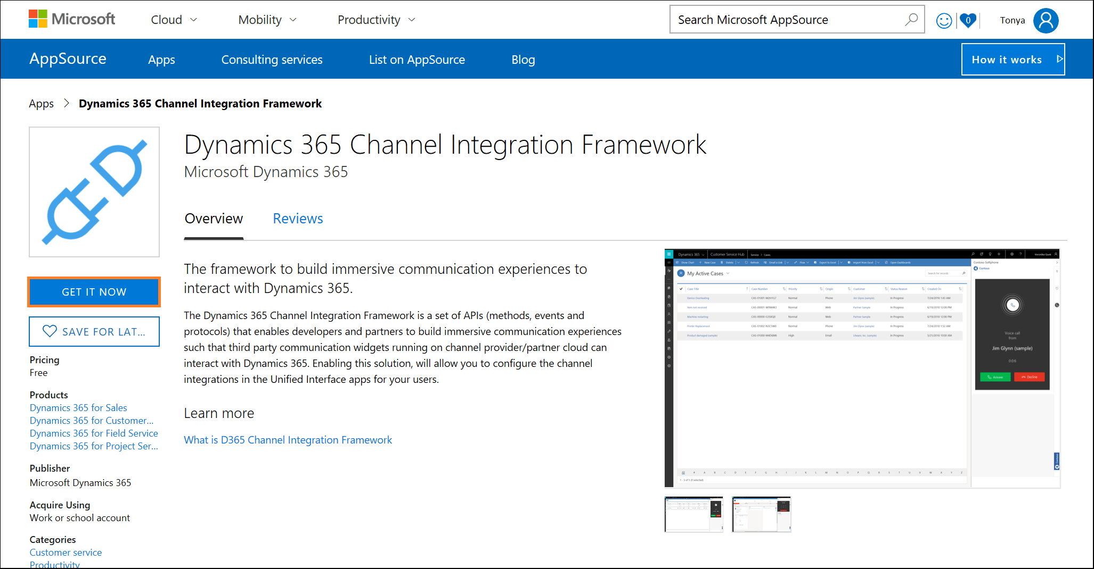The width and height of the screenshot is (1094, 569).
Task: Open saved items heart icon
Action: [968, 21]
